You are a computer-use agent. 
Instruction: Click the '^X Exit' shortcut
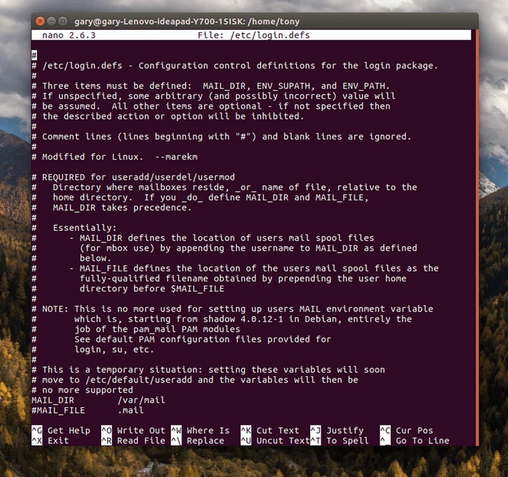tap(50, 441)
